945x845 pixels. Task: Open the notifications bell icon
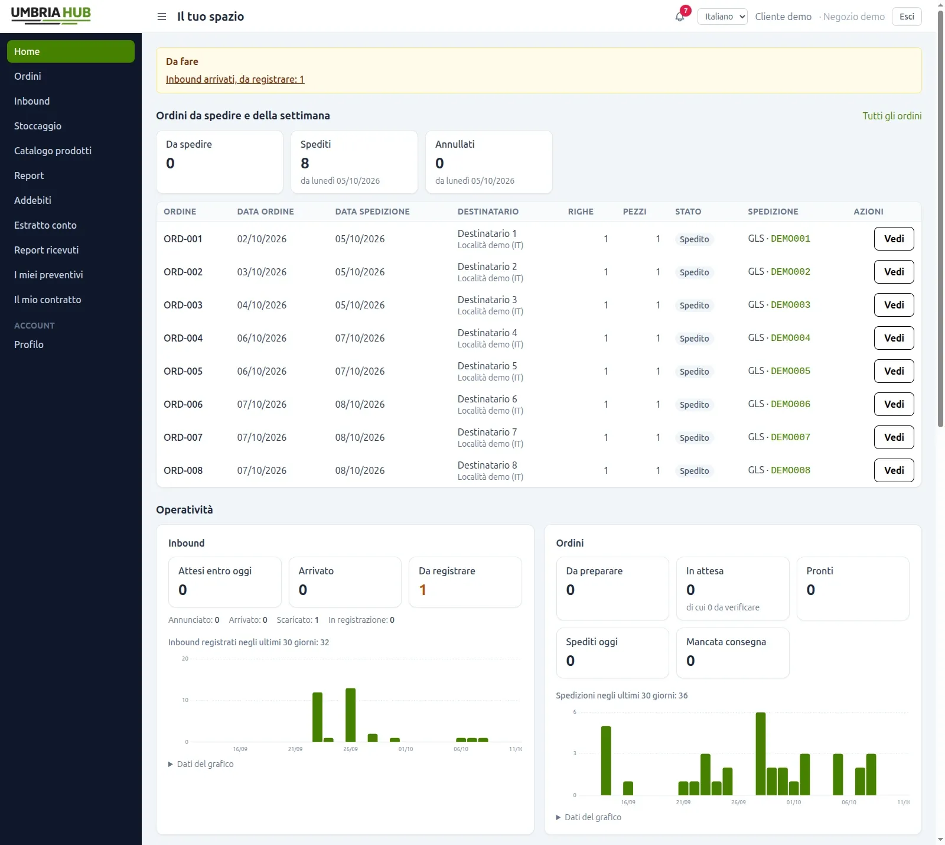point(680,17)
